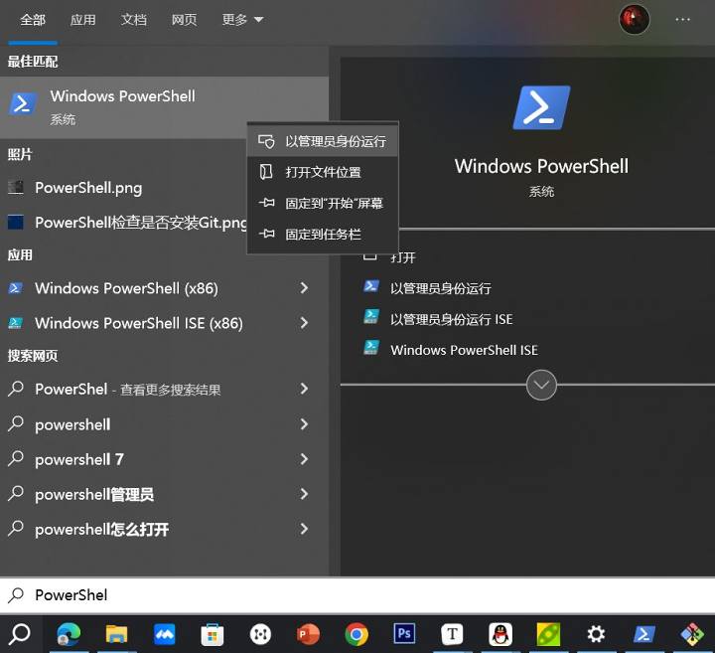This screenshot has width=715, height=653.
Task: Open the 更多 dropdown filter
Action: click(242, 20)
